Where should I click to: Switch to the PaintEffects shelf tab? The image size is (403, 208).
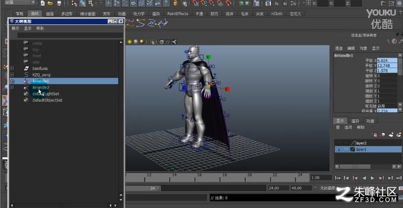point(177,14)
